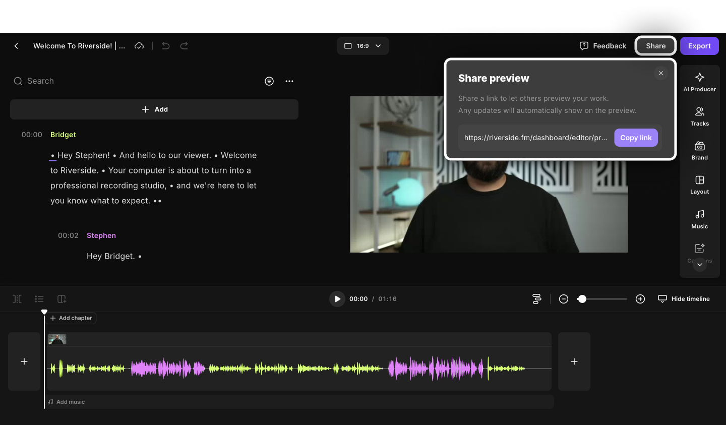The width and height of the screenshot is (726, 425).
Task: Hide the timeline
Action: click(684, 299)
